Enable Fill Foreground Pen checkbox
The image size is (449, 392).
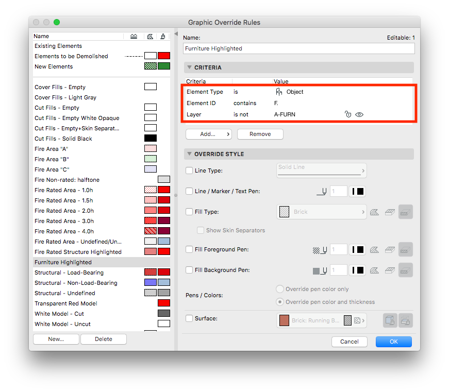[189, 249]
